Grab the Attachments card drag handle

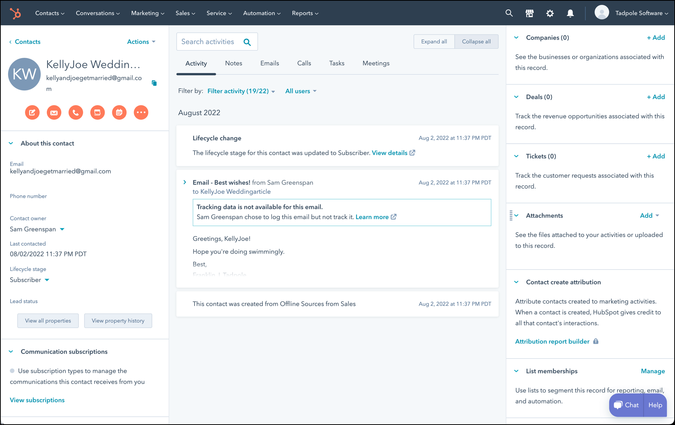pyautogui.click(x=511, y=215)
